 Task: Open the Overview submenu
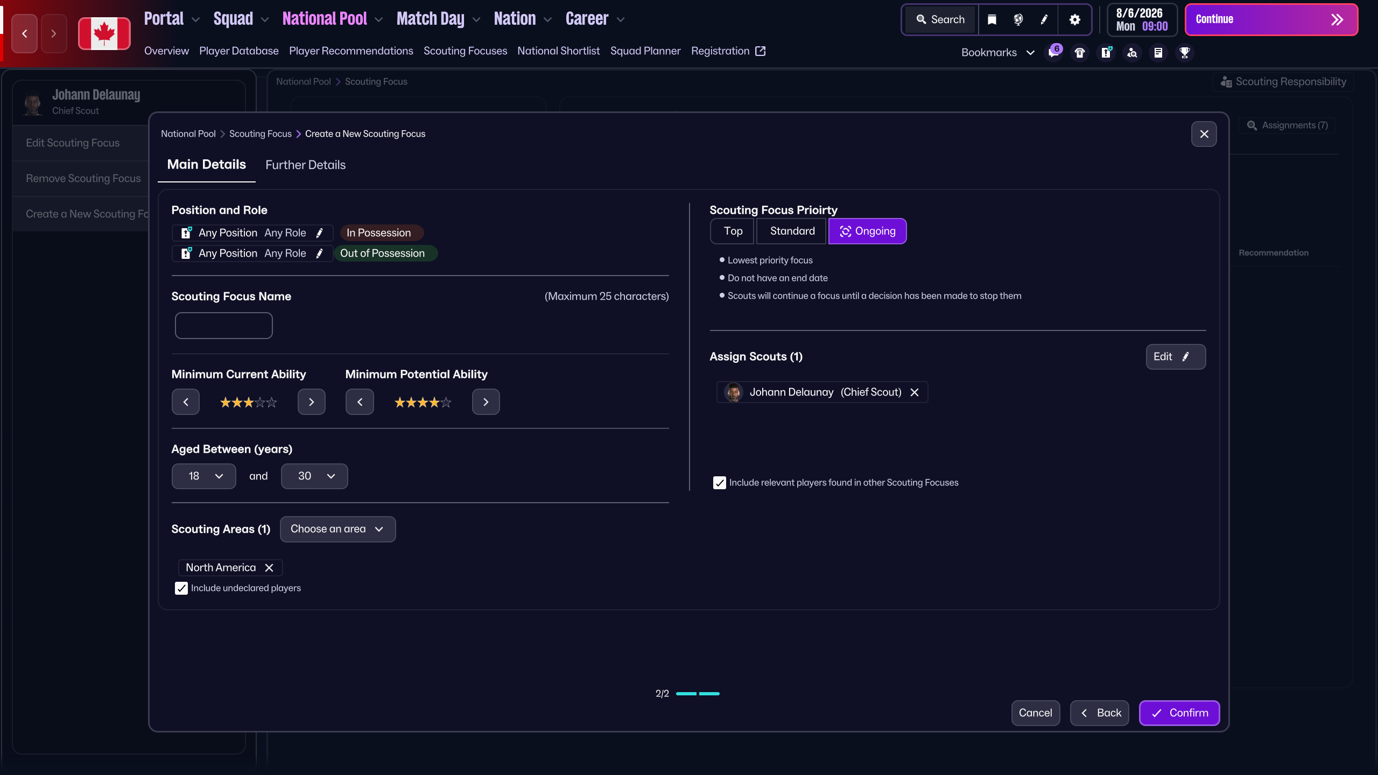(166, 51)
